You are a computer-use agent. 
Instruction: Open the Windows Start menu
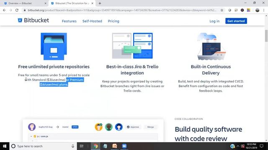(x=5, y=146)
